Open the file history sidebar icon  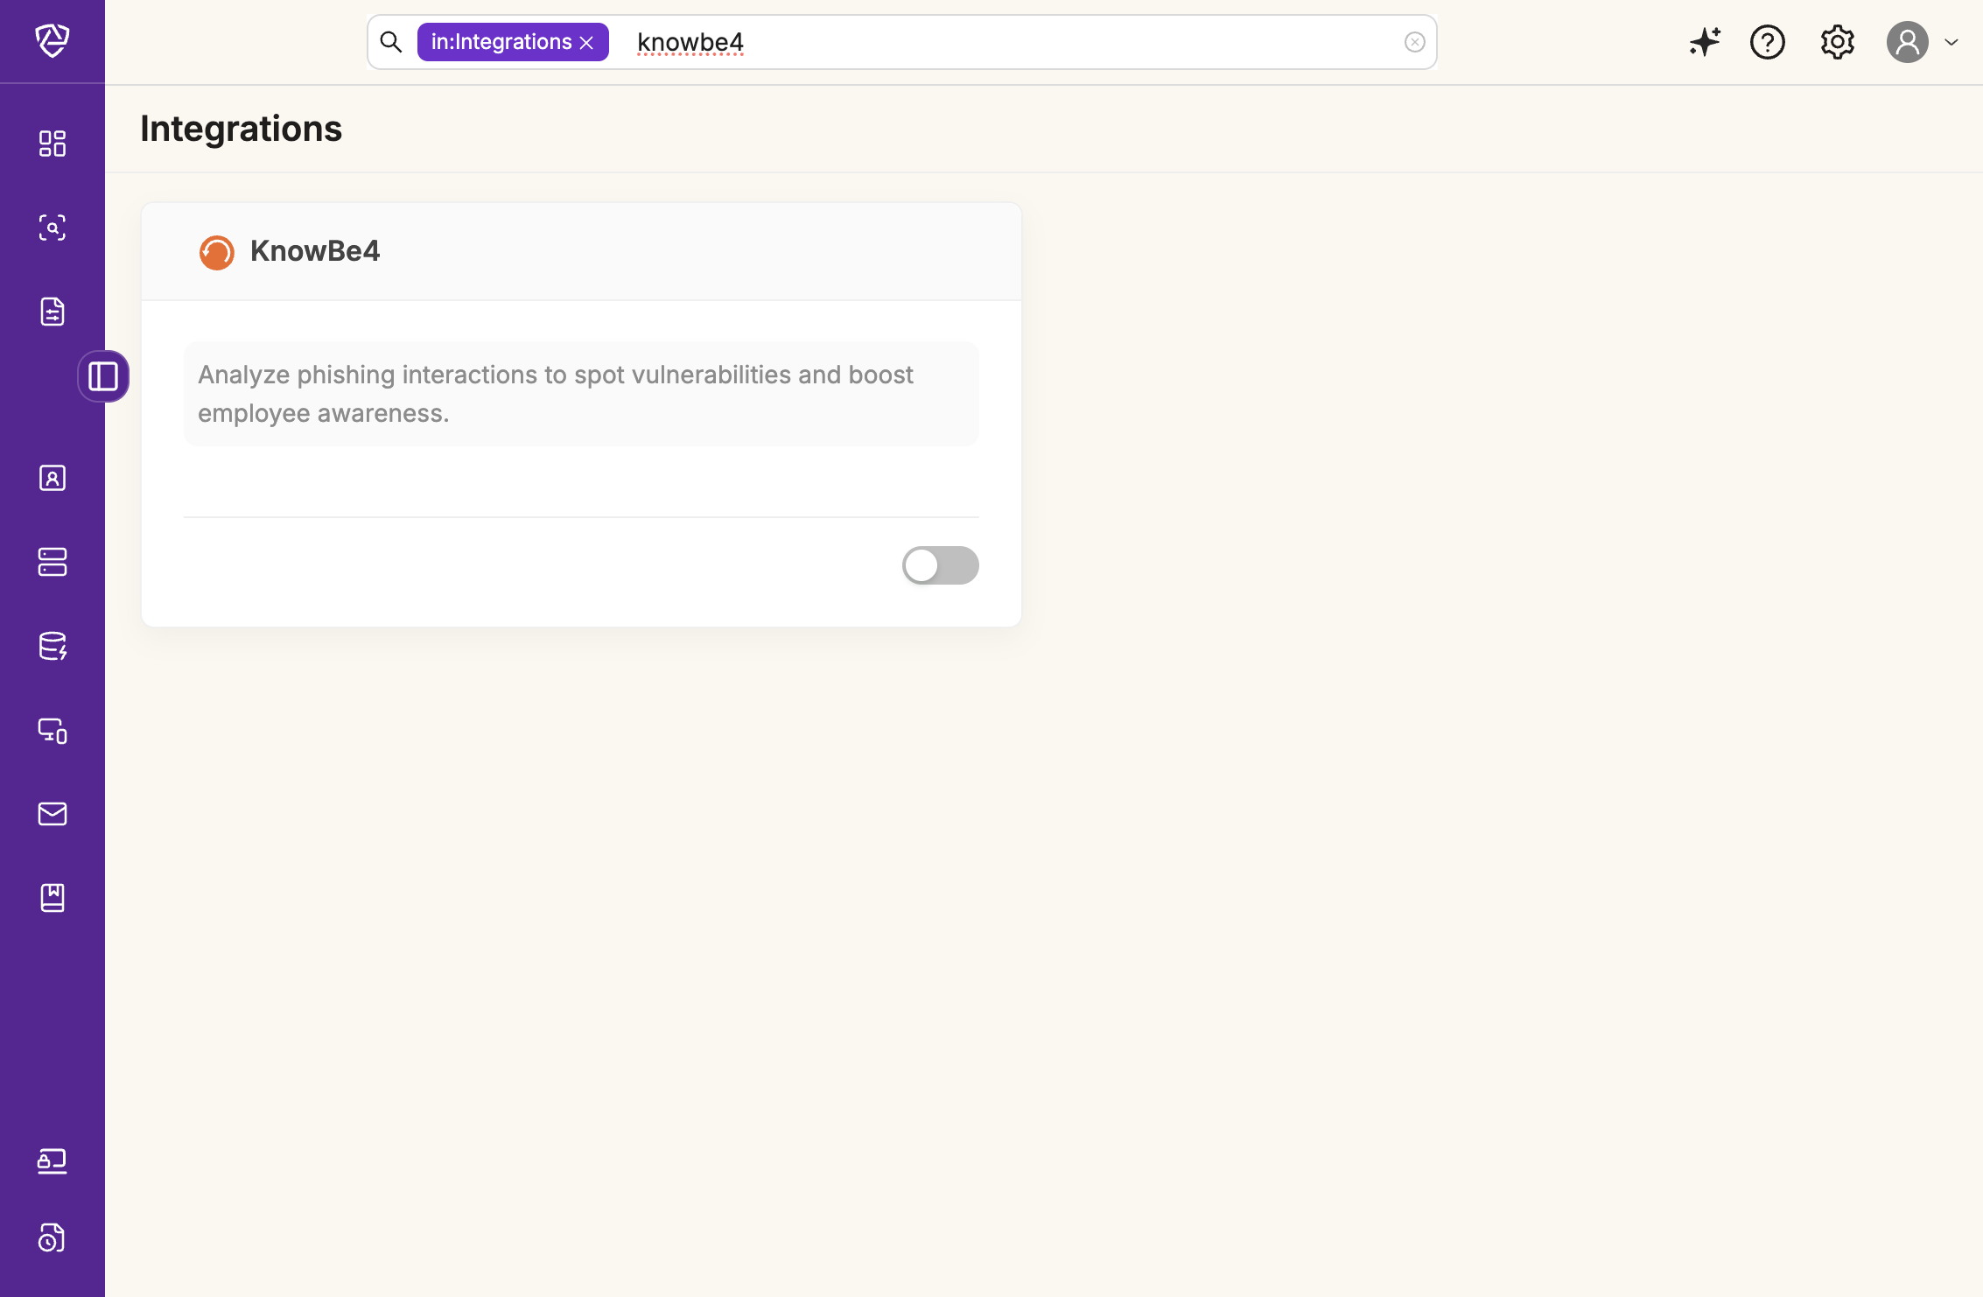pos(53,1237)
